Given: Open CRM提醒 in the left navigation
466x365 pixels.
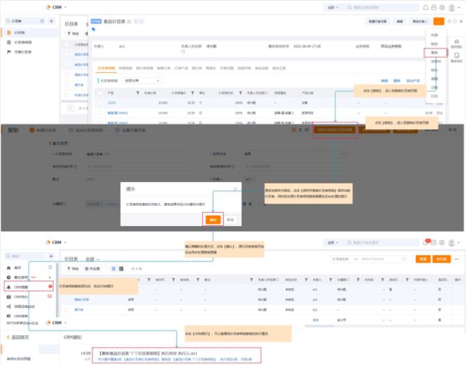Looking at the screenshot, I should pyautogui.click(x=21, y=286).
